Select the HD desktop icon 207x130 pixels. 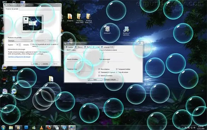coord(5,80)
